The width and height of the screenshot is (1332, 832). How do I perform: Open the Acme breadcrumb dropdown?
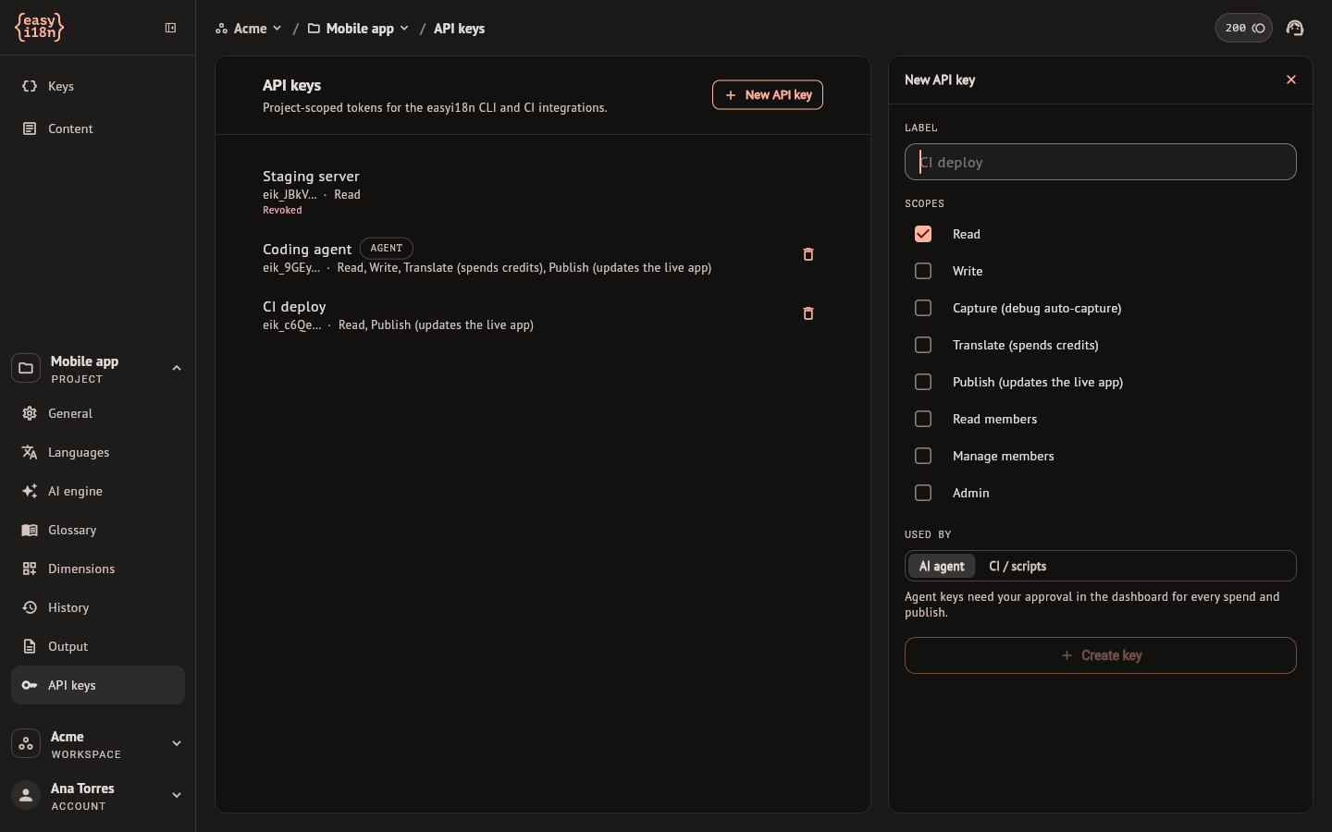click(249, 29)
